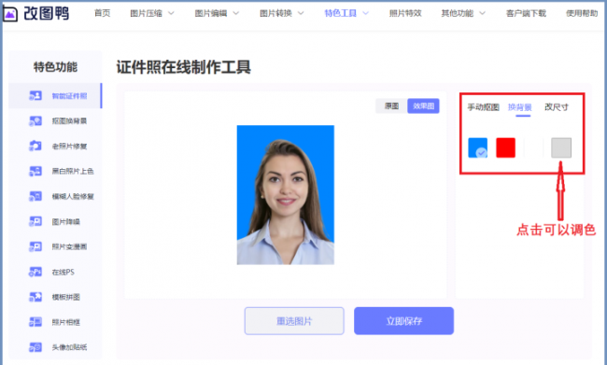Select the 智能证件照 sidebar icon

click(x=35, y=95)
